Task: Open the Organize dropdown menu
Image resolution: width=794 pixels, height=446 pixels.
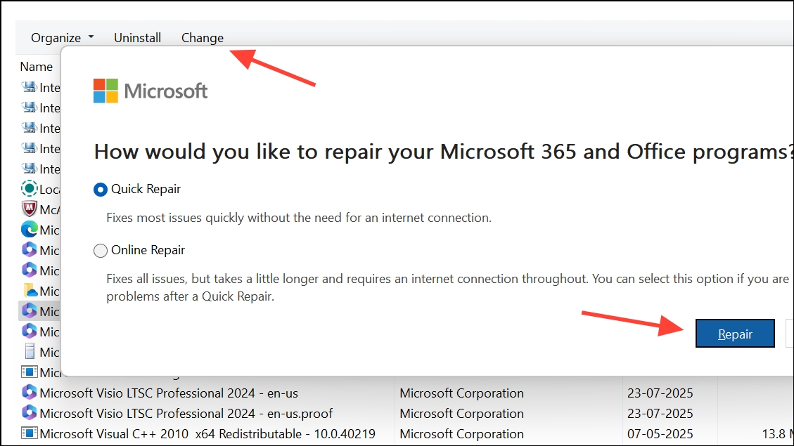Action: pos(63,38)
